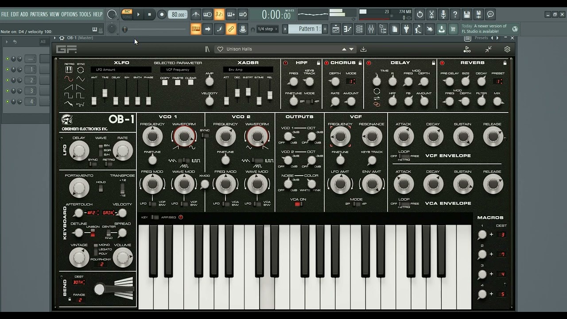Click the XLFO TIME slider handle
Screen dimensions: 567x319
(x=105, y=93)
